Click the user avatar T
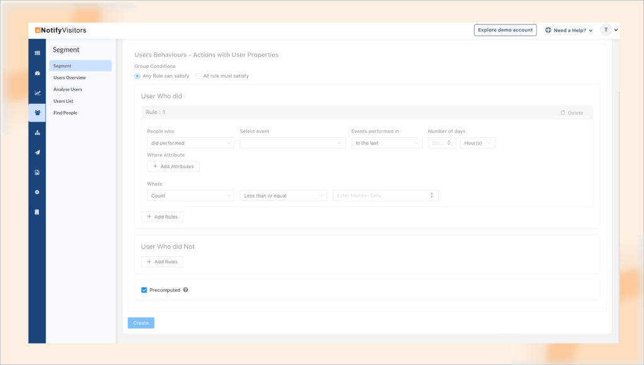This screenshot has width=644, height=365. tap(606, 30)
